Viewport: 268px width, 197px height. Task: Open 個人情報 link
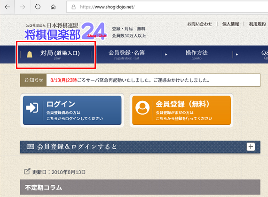coord(230,24)
